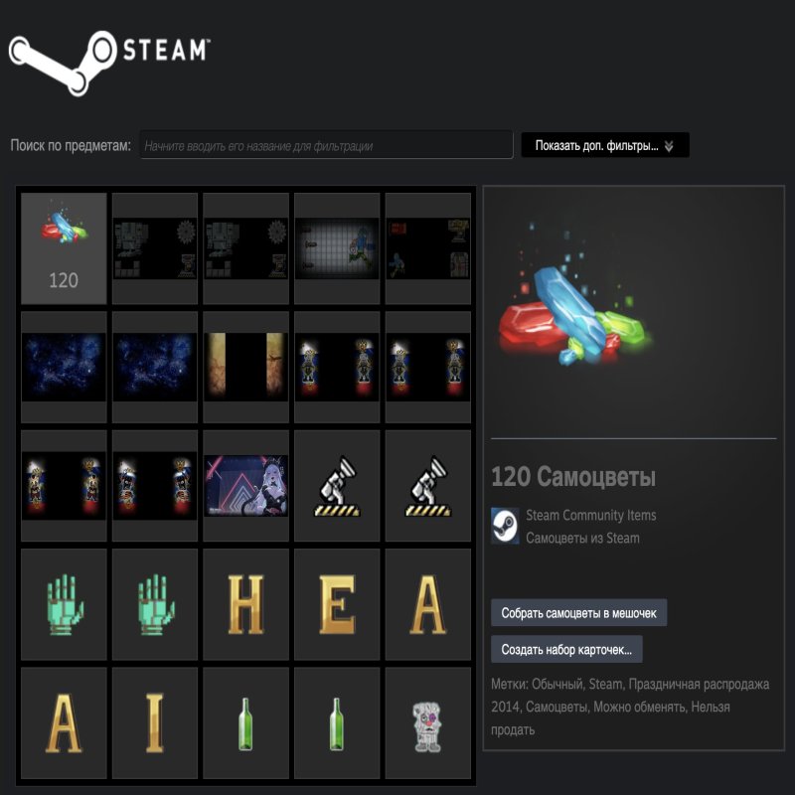The height and width of the screenshot is (795, 795).
Task: Open the anime girl profile background item
Action: pyautogui.click(x=245, y=486)
